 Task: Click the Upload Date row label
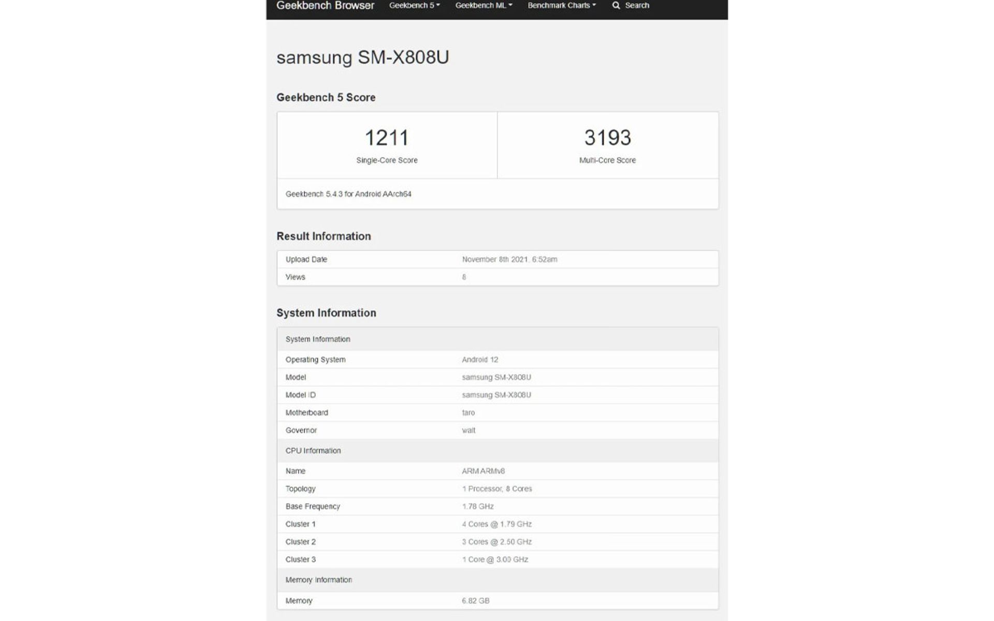click(x=306, y=259)
